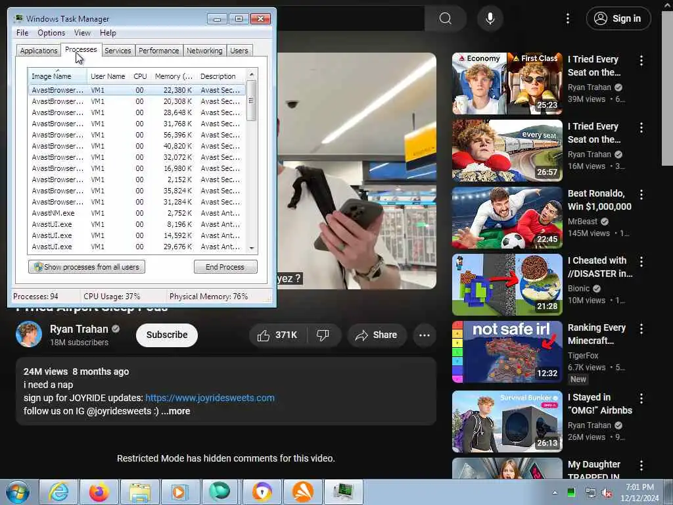Switch to the Users tab
673x505 pixels.
pos(239,51)
